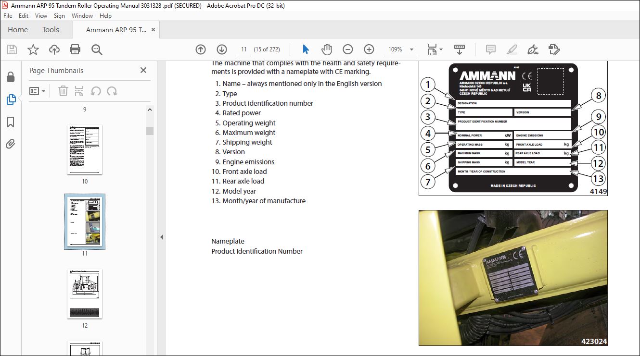Add a comment note icon

point(491,49)
